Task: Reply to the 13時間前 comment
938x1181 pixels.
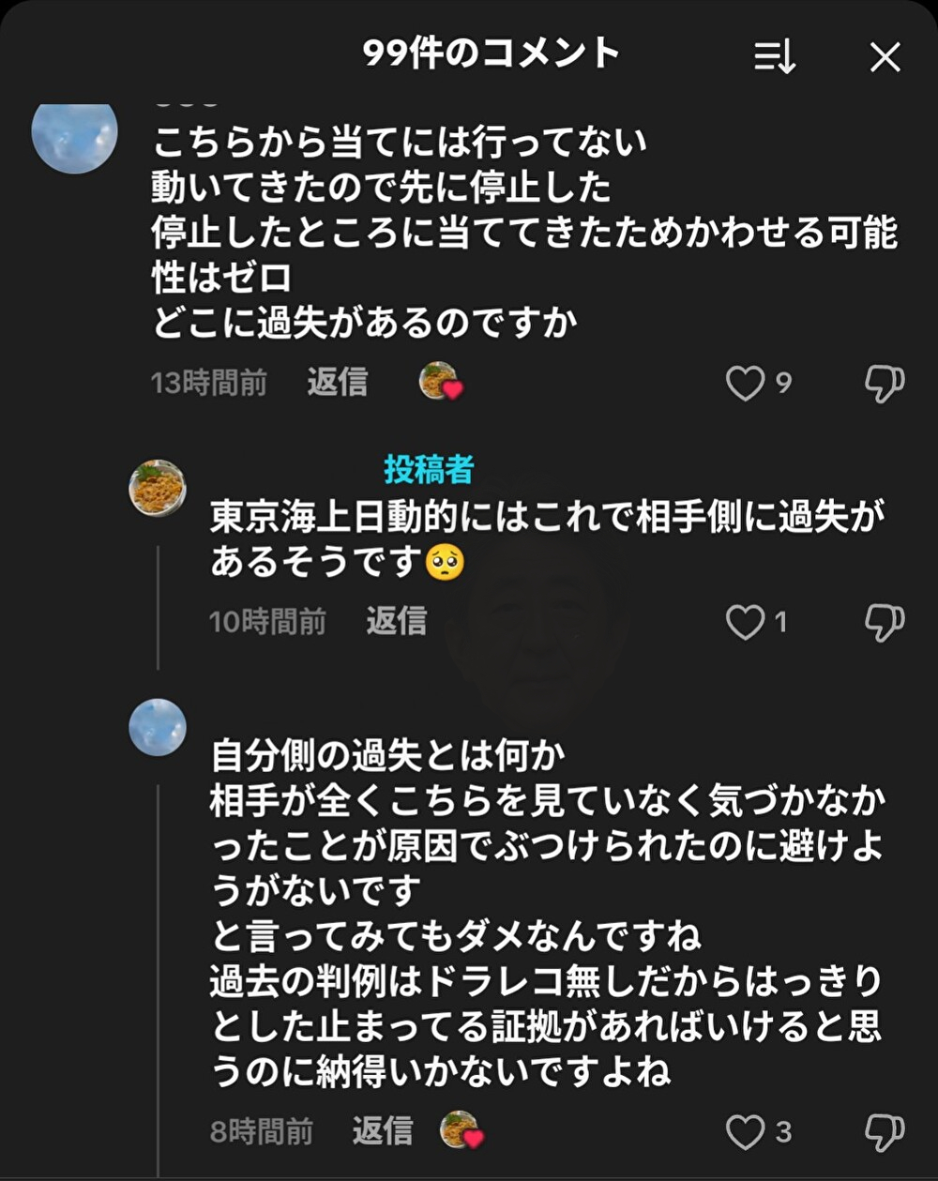Action: 337,383
